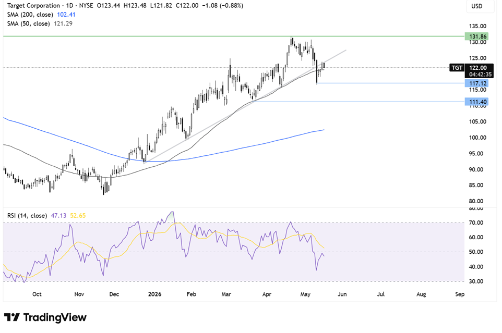Click the Dec label on time axis

[x=114, y=294]
